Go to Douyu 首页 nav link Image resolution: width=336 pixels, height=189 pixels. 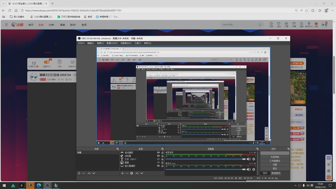pyautogui.click(x=31, y=25)
